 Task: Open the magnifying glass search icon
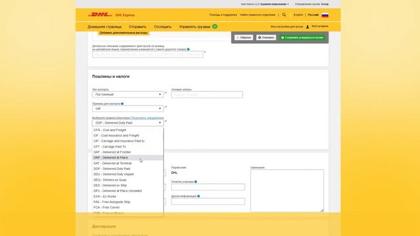click(284, 14)
